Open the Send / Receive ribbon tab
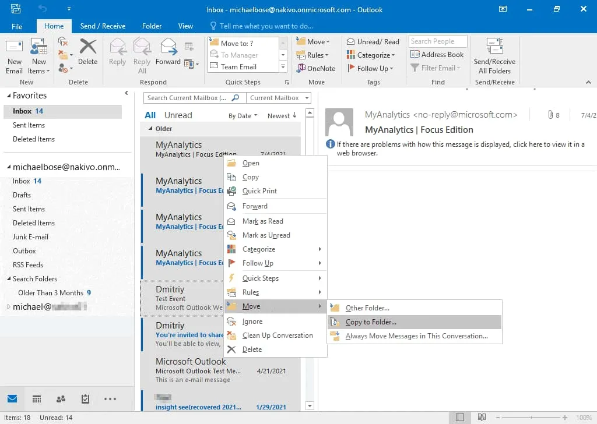The width and height of the screenshot is (597, 424). coord(103,26)
